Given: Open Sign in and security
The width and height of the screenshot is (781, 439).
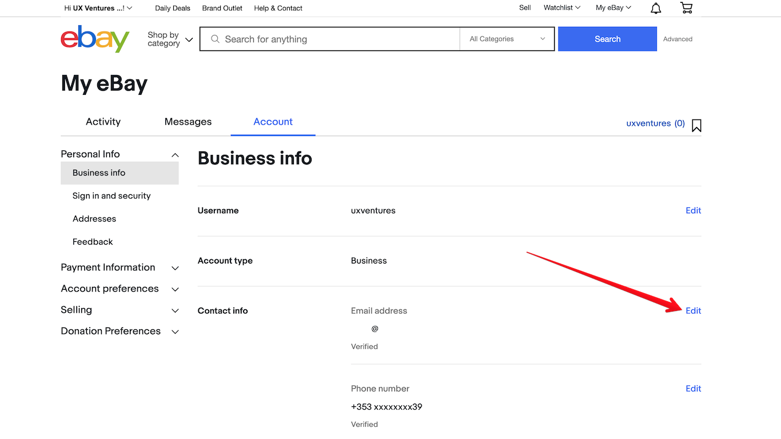Looking at the screenshot, I should tap(111, 195).
